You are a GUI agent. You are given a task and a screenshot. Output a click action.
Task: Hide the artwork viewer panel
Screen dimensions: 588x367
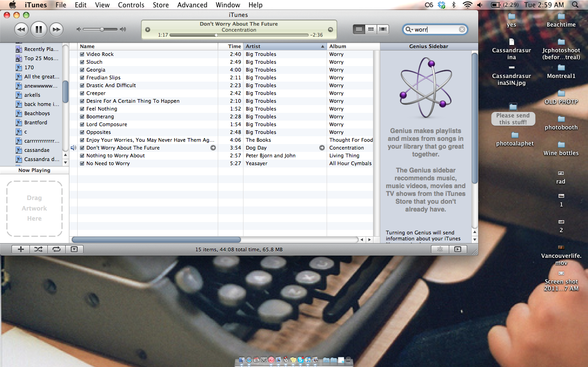point(74,249)
